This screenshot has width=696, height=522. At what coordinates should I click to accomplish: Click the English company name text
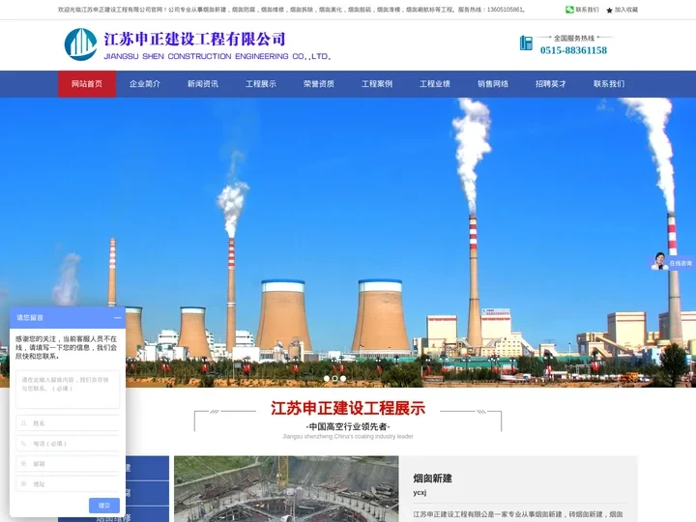[217, 56]
